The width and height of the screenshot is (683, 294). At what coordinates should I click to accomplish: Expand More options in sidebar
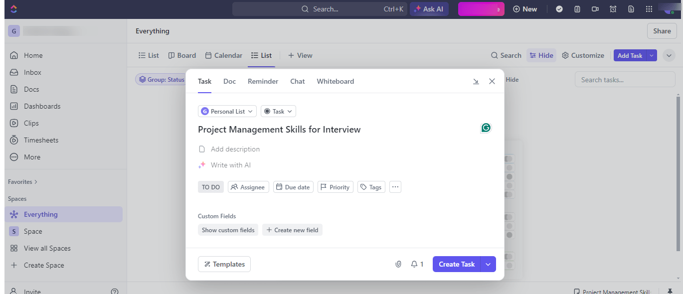(32, 157)
